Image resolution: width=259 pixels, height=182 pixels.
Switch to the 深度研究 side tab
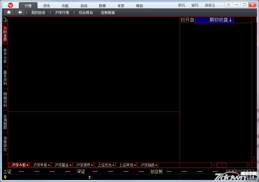(5, 144)
